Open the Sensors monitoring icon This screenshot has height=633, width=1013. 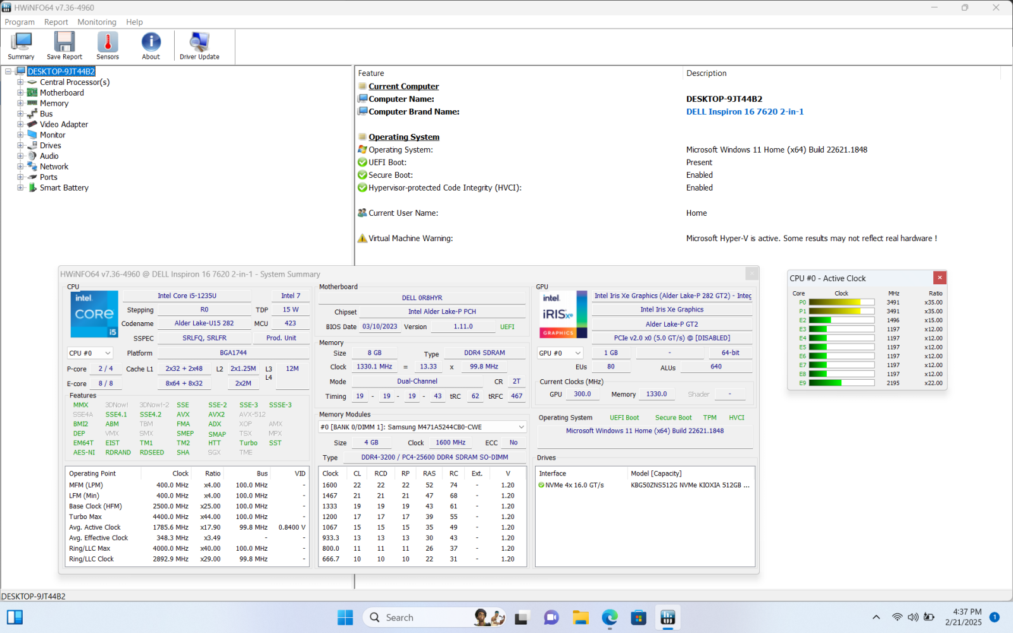pyautogui.click(x=108, y=46)
